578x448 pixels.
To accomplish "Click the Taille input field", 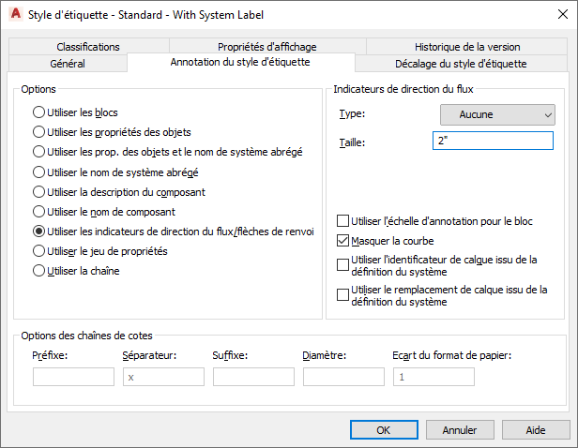I will 493,142.
